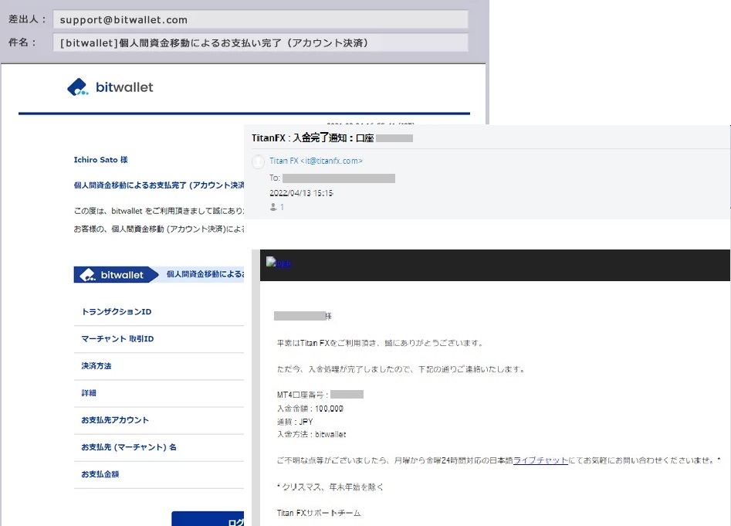This screenshot has width=731, height=526.
Task: Click the 入金金額 : 100,000 line
Action: click(310, 409)
